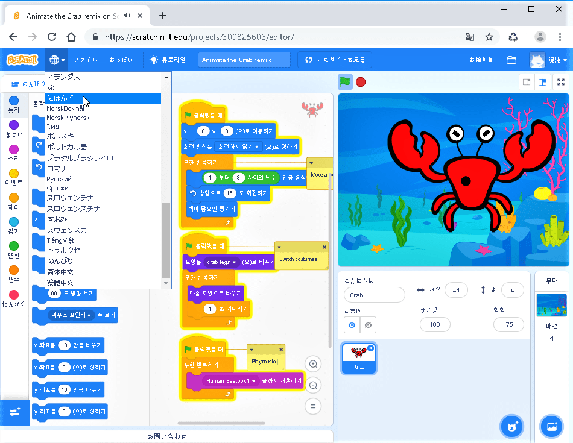This screenshot has width=573, height=443.
Task: Open the 튜토리얼 tutorials lightbulb
Action: coord(168,60)
